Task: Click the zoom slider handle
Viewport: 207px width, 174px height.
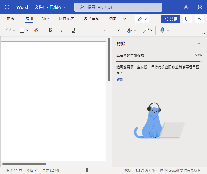Action: tap(87, 170)
